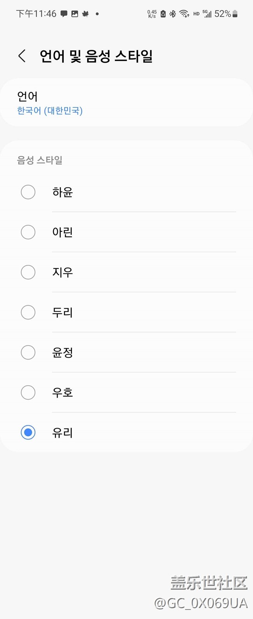Tap the back arrow icon
The height and width of the screenshot is (619, 253).
click(22, 56)
